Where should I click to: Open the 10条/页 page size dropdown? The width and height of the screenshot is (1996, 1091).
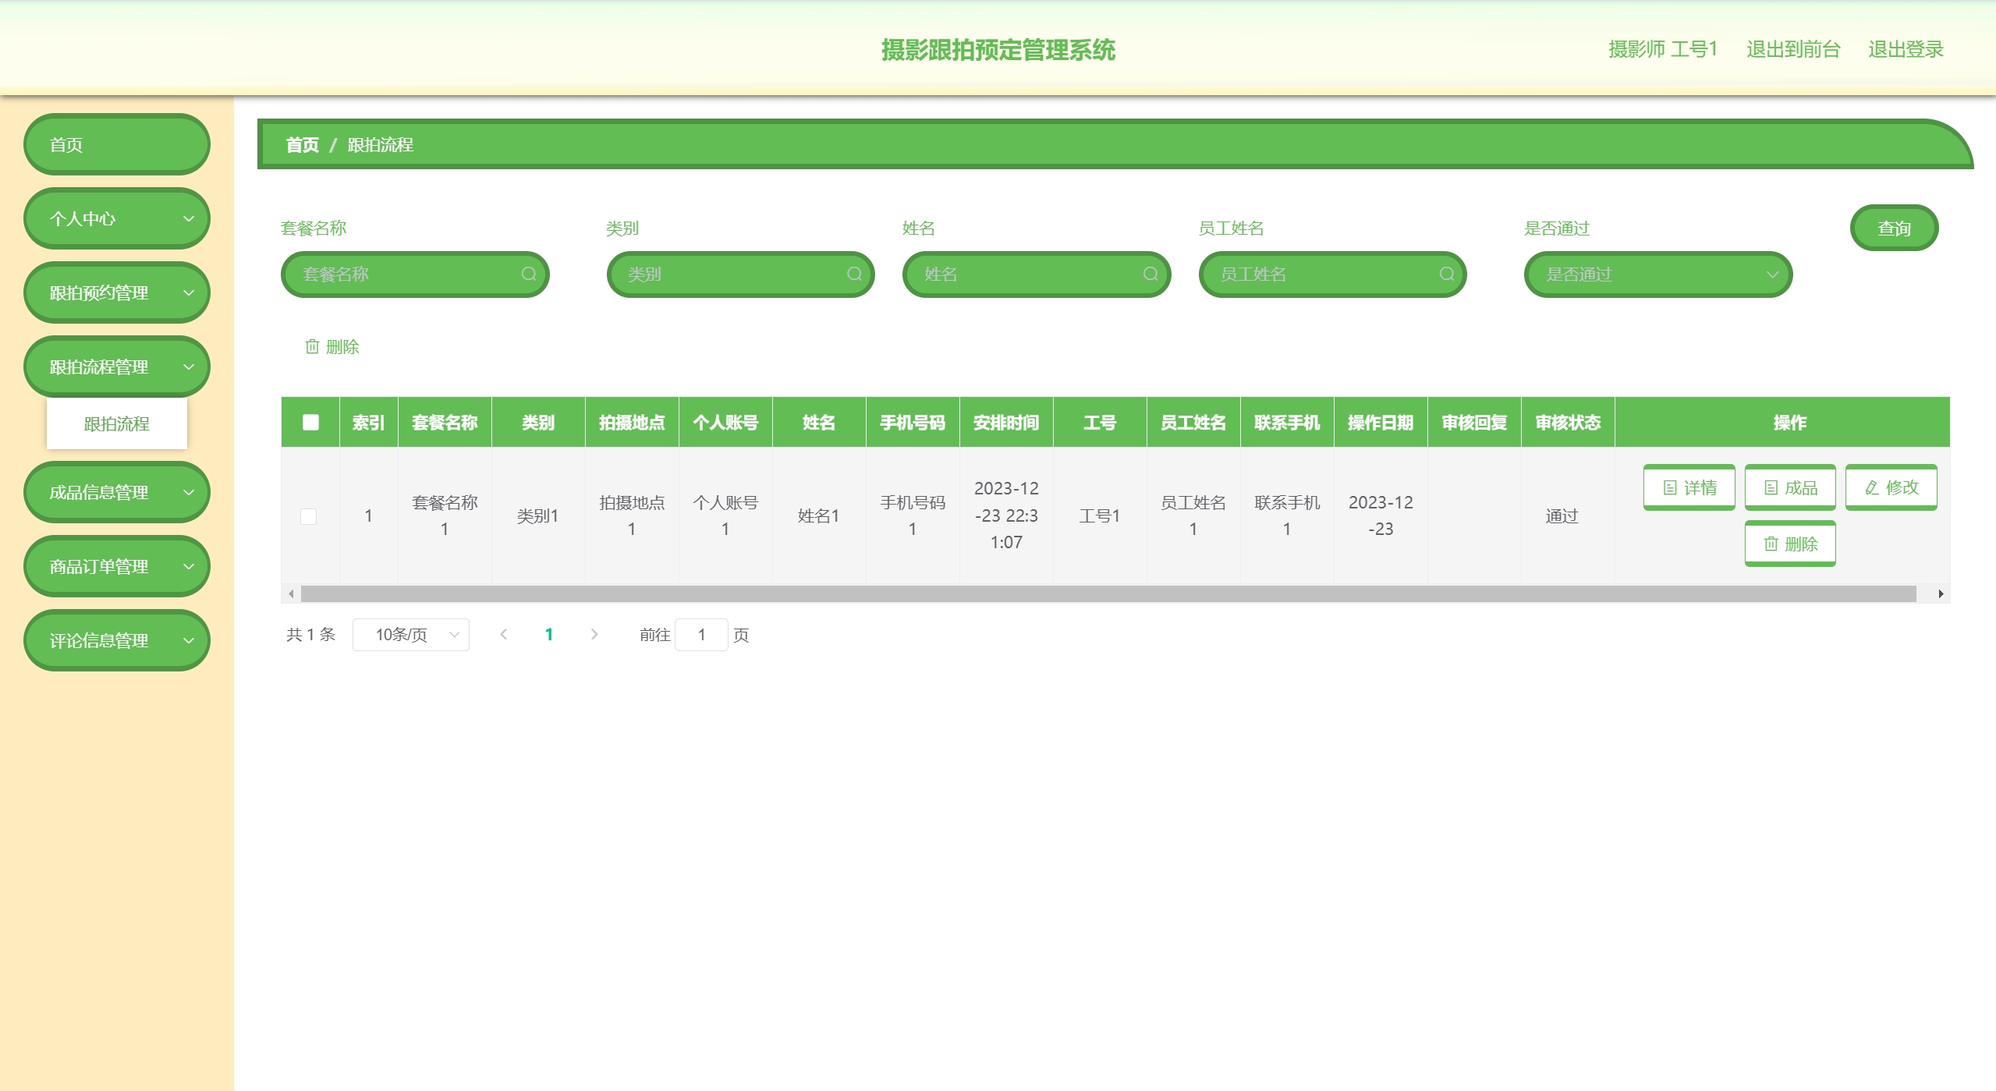[410, 635]
